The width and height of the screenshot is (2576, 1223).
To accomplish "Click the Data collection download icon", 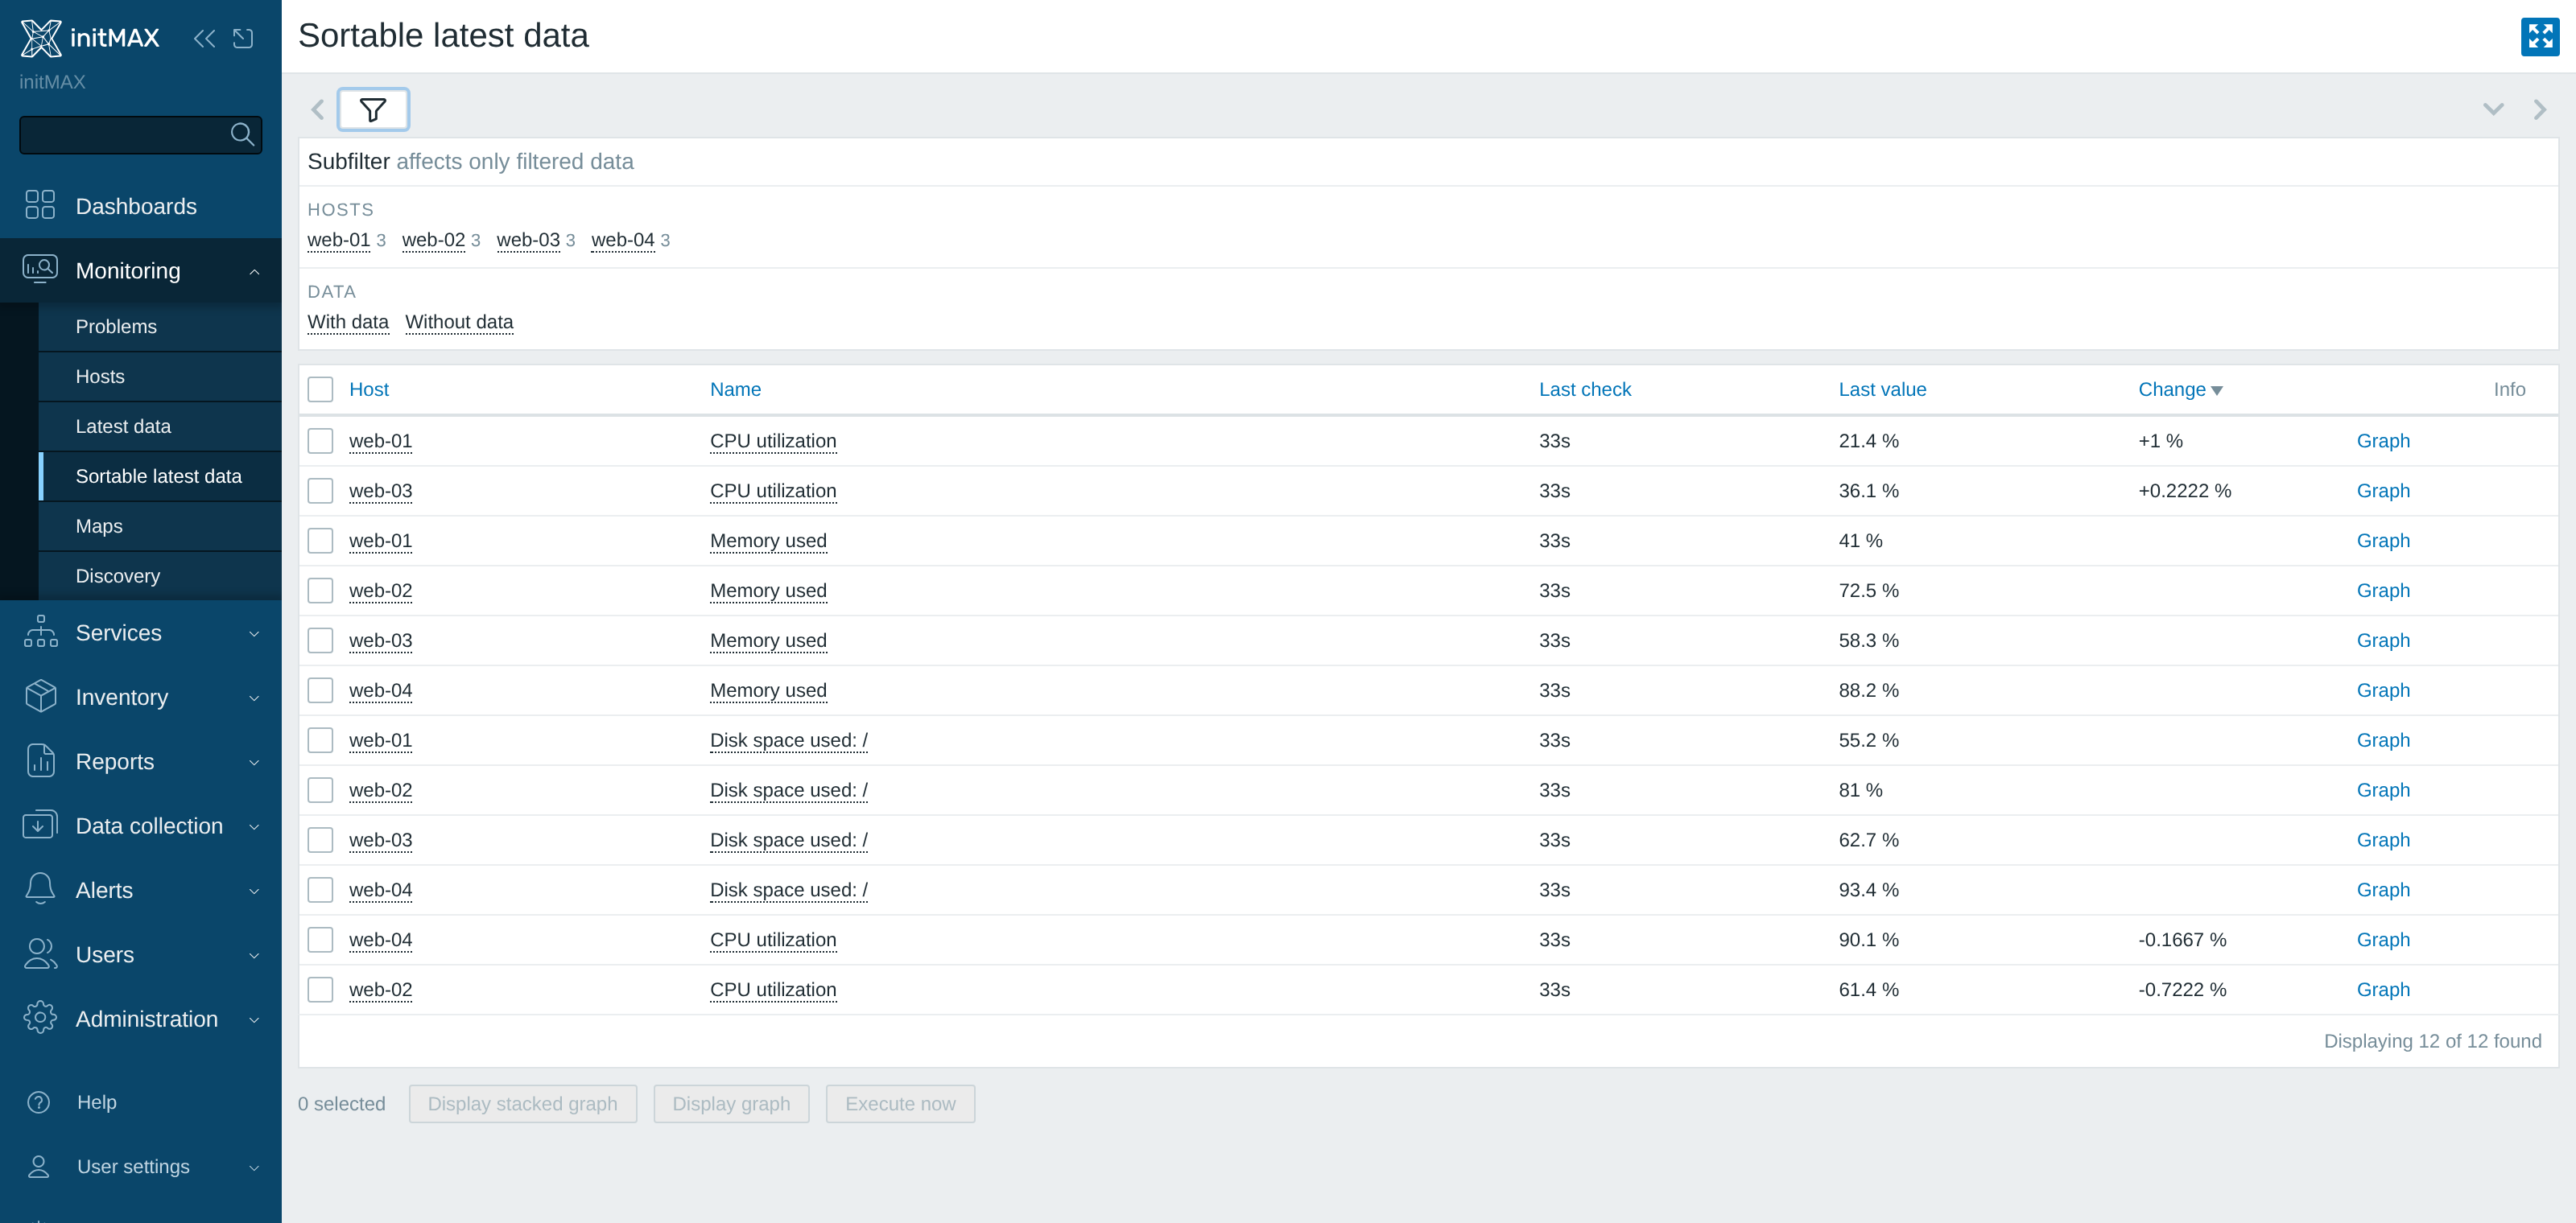I will click(x=40, y=826).
